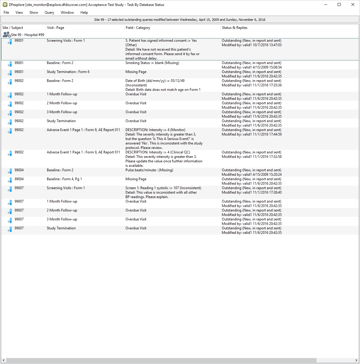Collapse the Site 99 group icon
Viewport: 360px width, 364px height.
[x=6, y=35]
